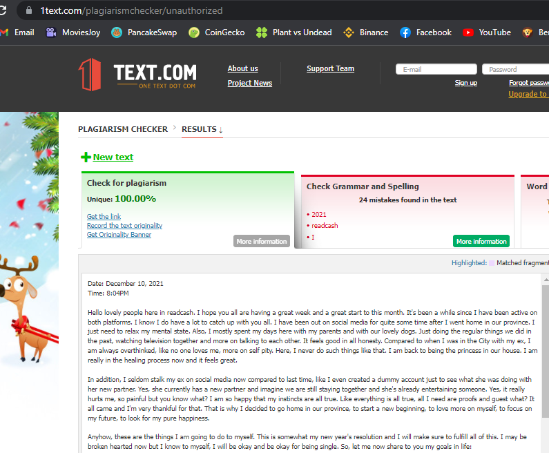Click the lion-faced bookmark icon
Image resolution: width=549 pixels, height=453 pixels.
[x=527, y=32]
